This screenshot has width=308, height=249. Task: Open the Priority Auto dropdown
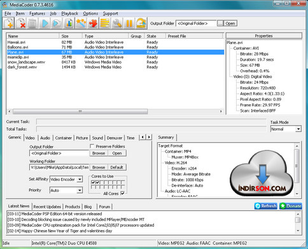tap(80, 191)
